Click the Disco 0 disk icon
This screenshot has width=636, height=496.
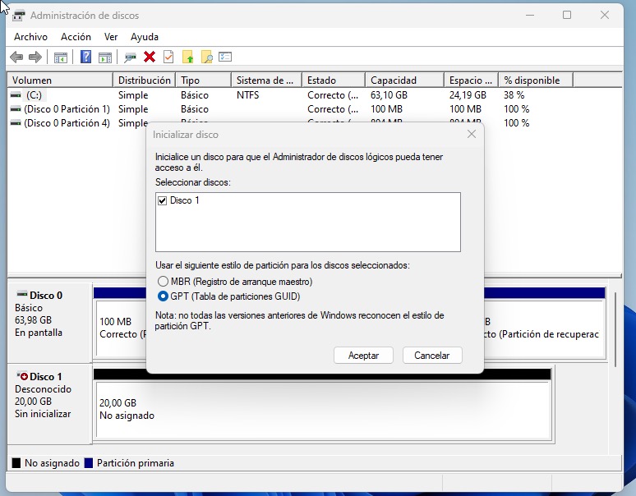21,294
